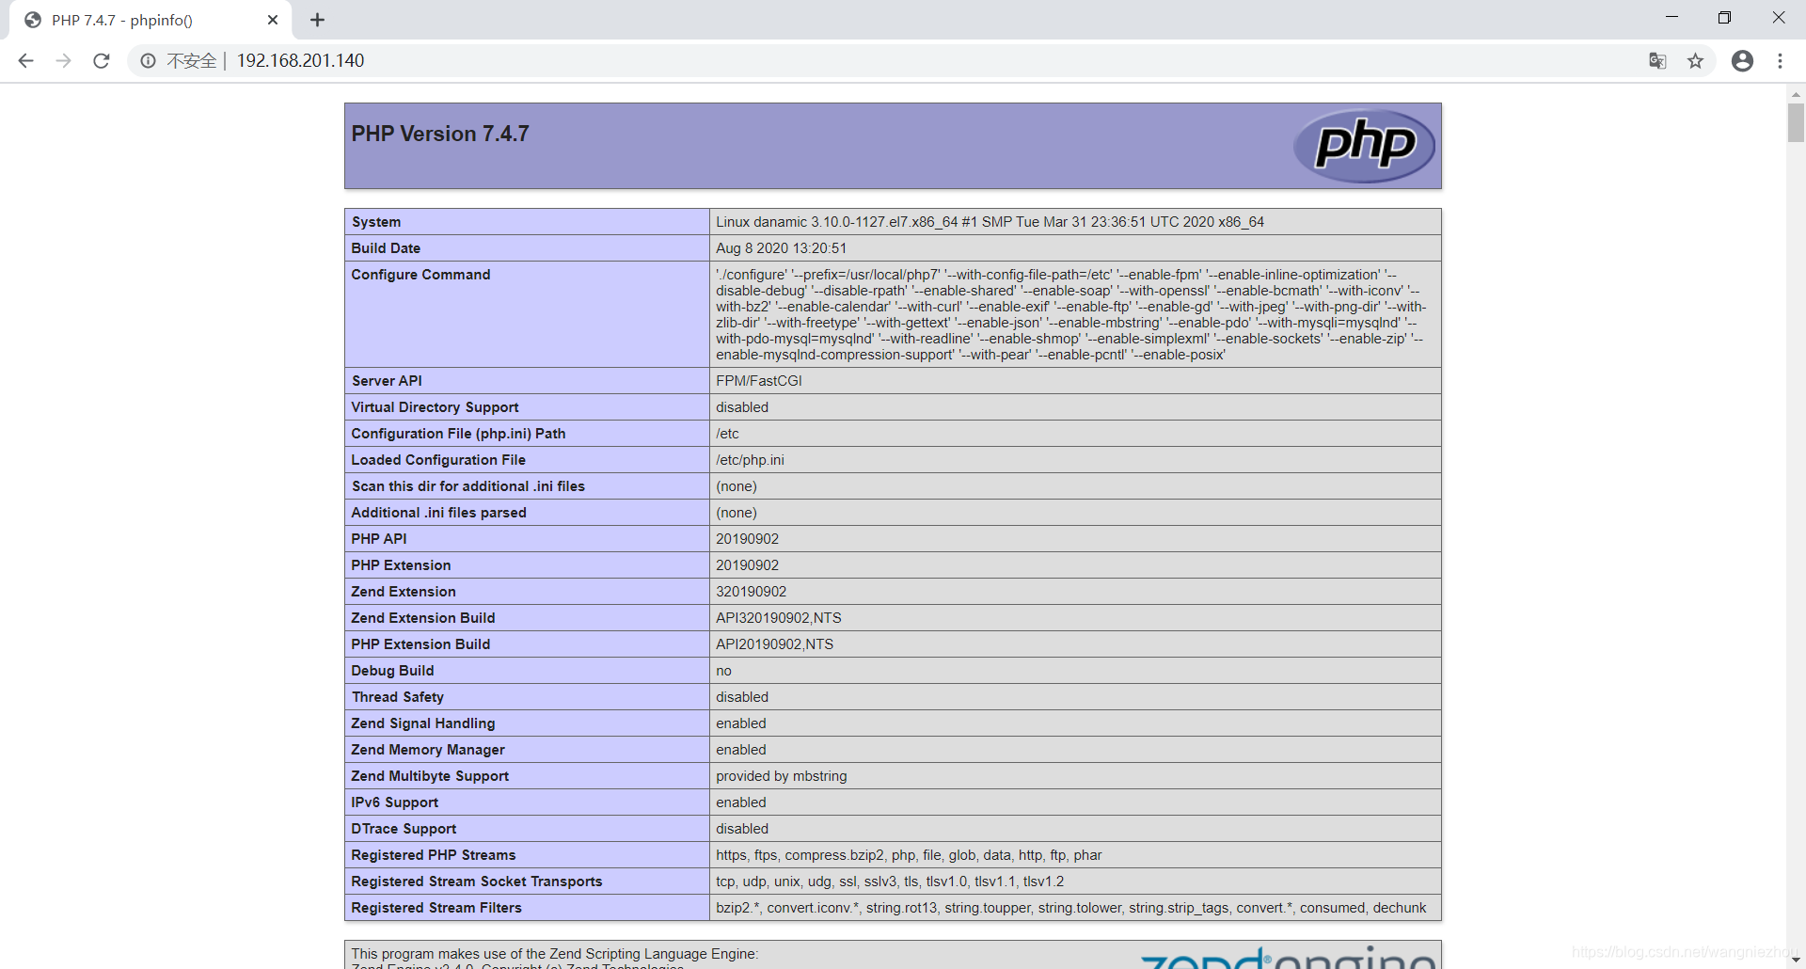Click the Linux danamic system value

coord(990,222)
